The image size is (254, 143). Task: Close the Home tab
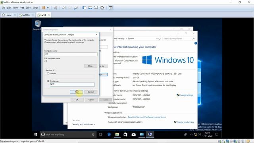coord(15,15)
